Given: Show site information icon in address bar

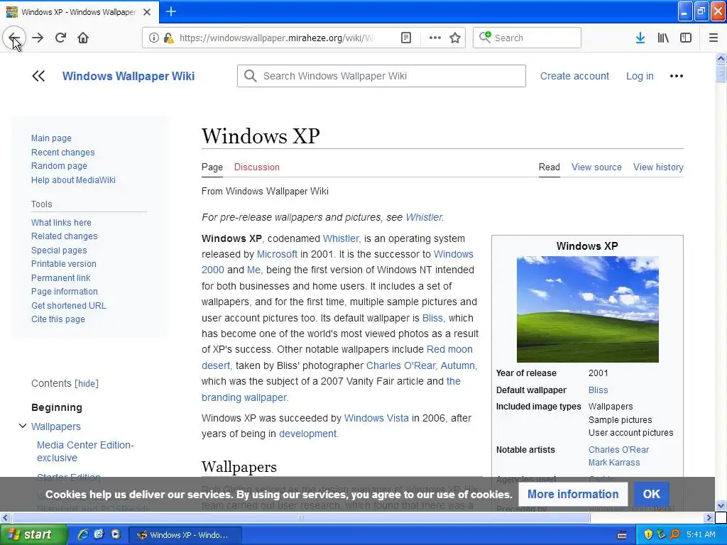Looking at the screenshot, I should click(153, 38).
